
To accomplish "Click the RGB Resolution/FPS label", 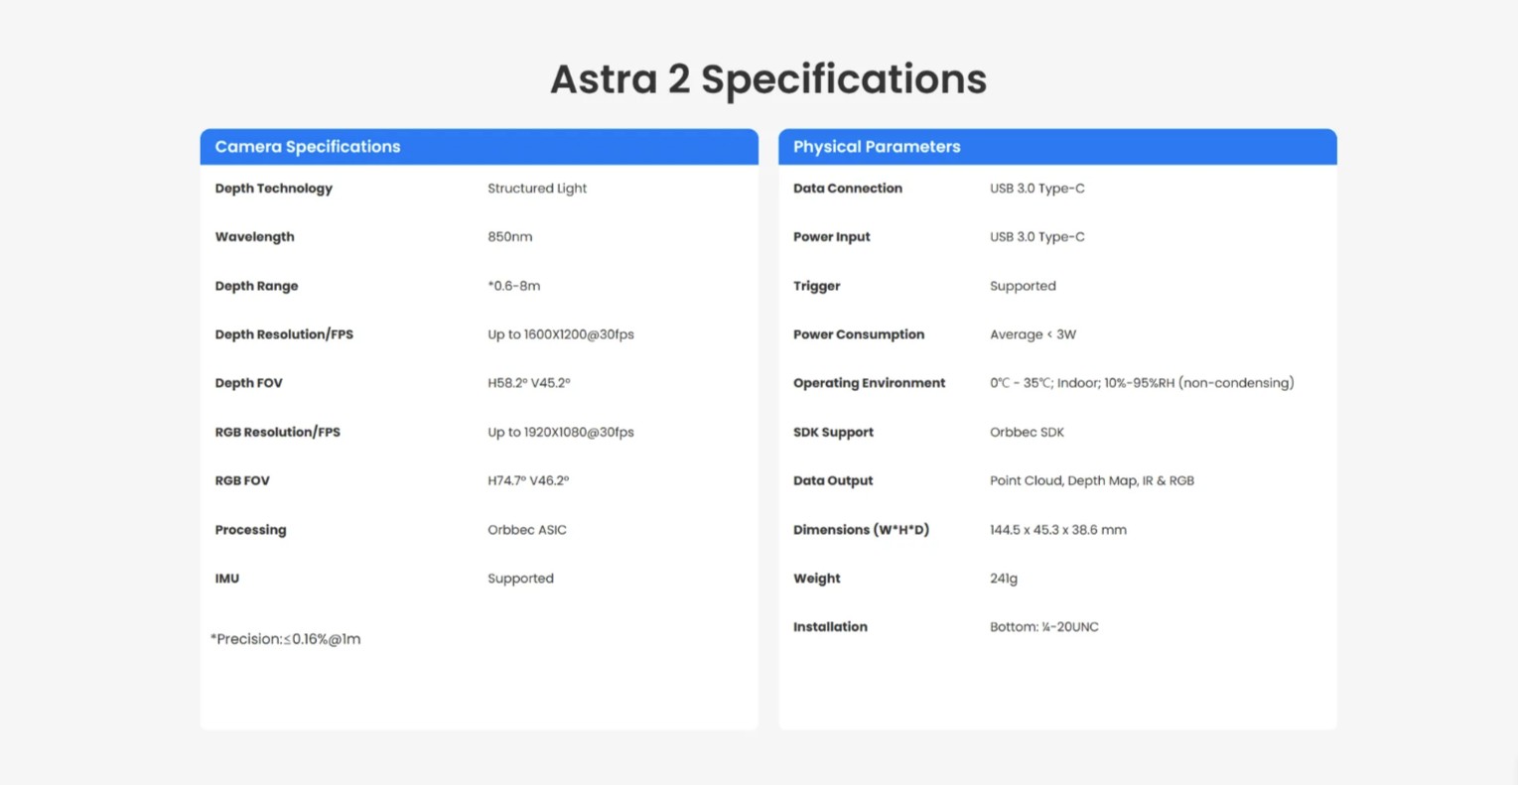I will point(278,433).
